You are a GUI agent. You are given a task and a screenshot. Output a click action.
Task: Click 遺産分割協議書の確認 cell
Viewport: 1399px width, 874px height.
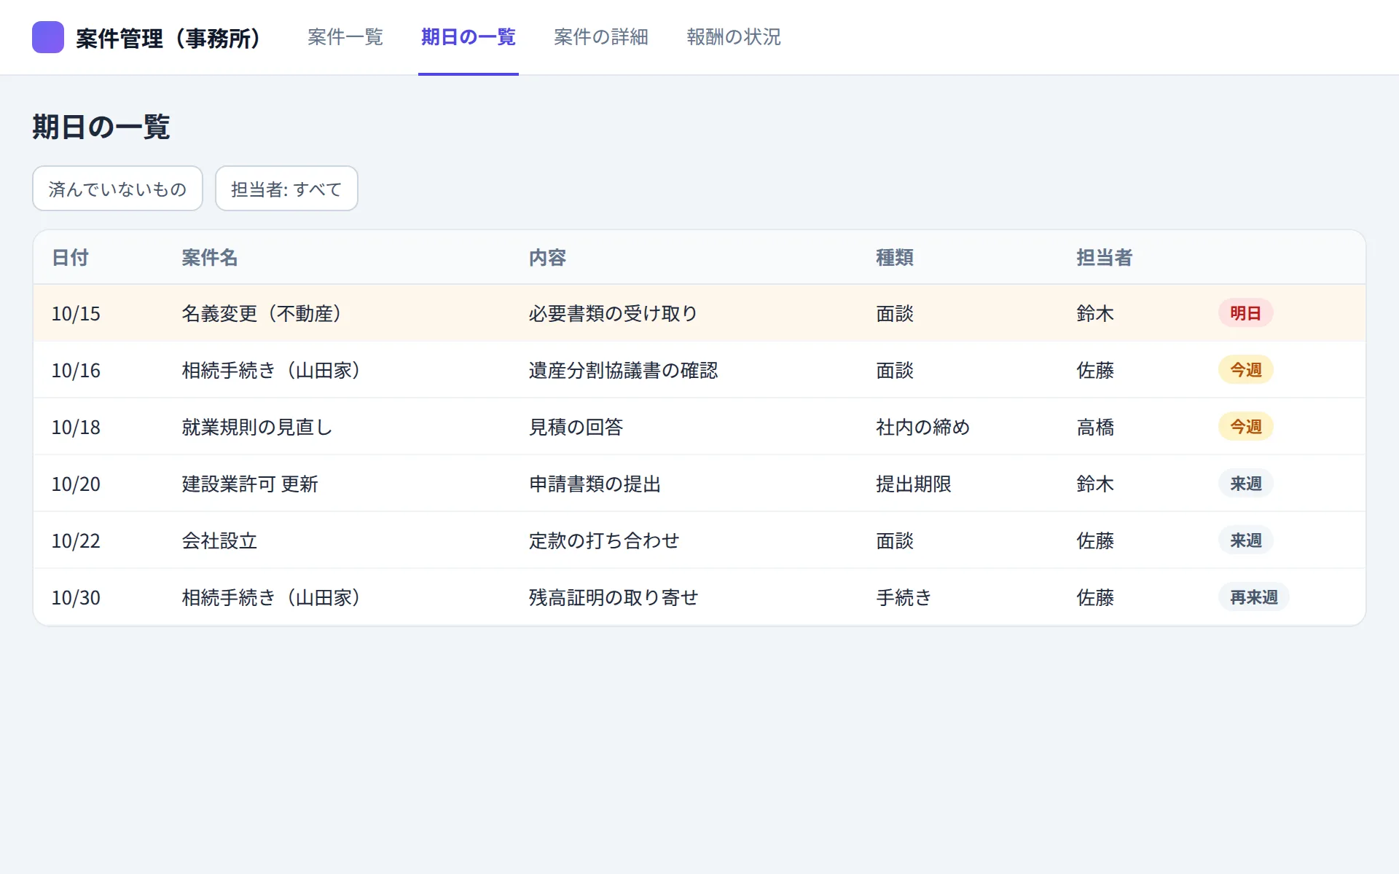[624, 371]
